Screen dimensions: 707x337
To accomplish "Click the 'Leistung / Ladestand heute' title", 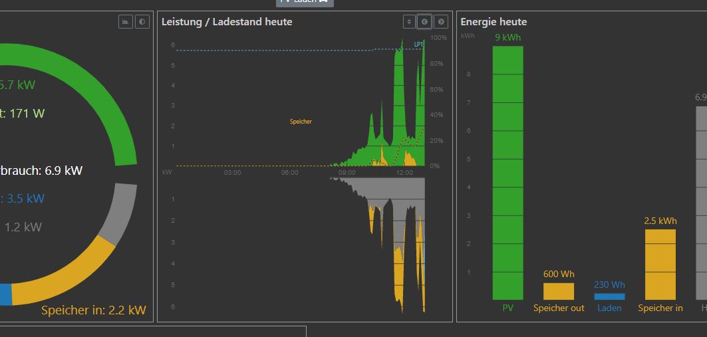I will click(227, 22).
